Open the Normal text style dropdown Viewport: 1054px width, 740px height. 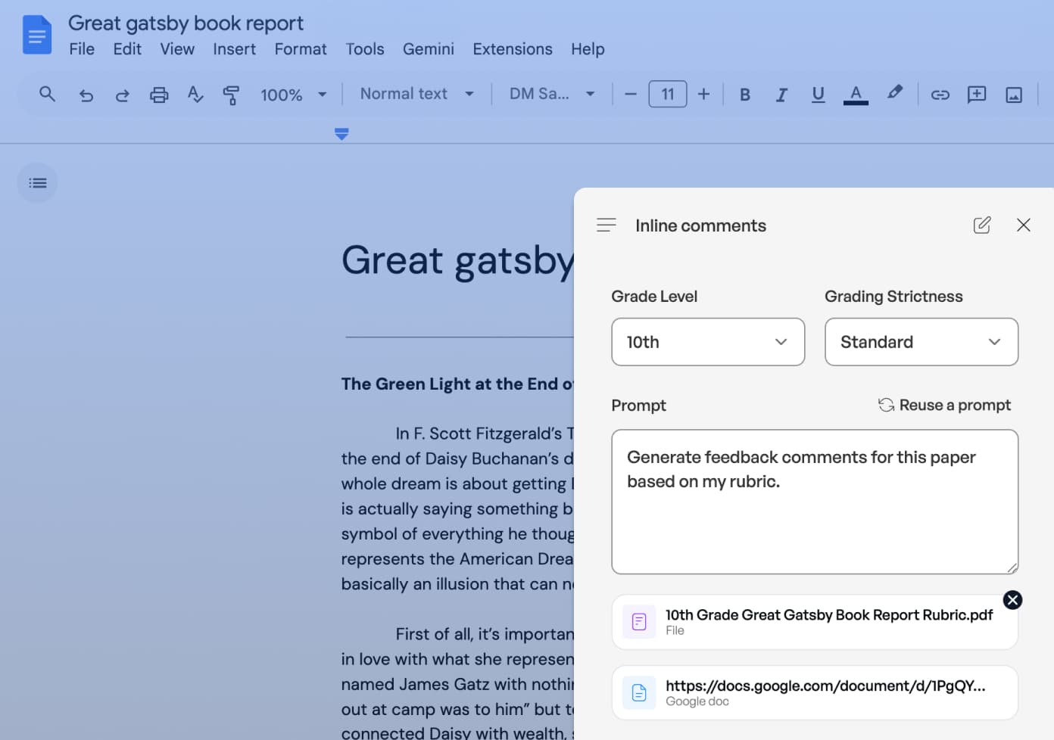pos(416,94)
